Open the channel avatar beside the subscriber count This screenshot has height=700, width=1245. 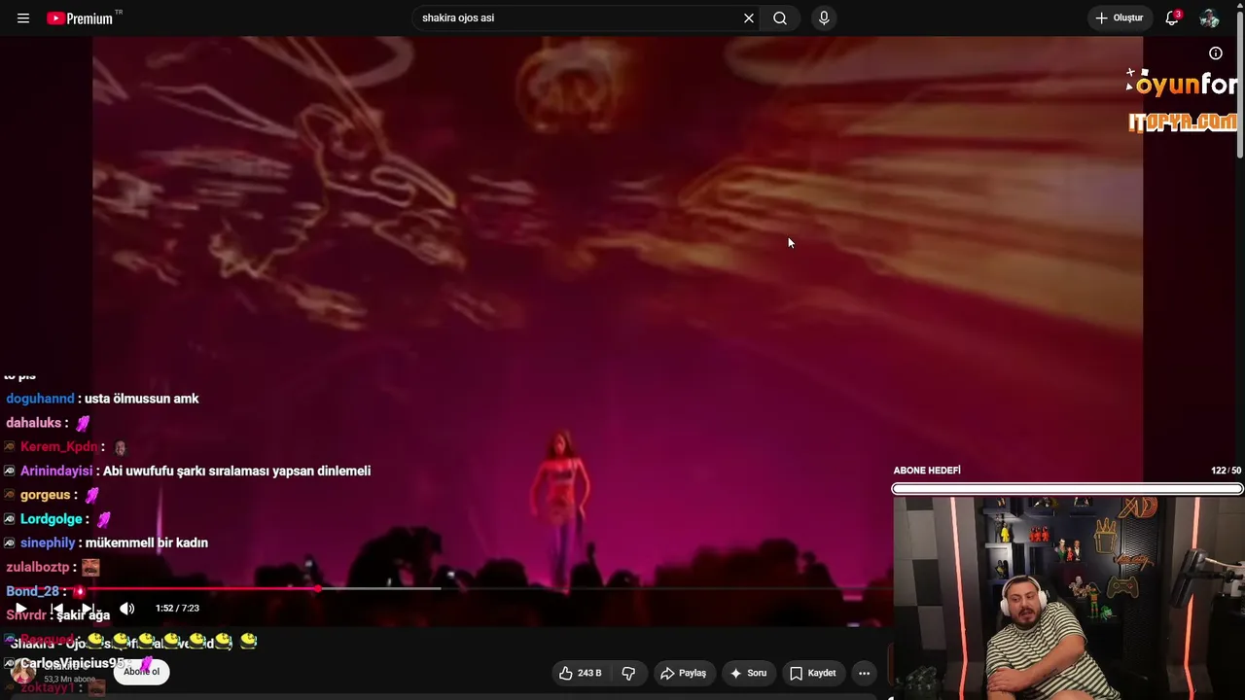pyautogui.click(x=22, y=673)
